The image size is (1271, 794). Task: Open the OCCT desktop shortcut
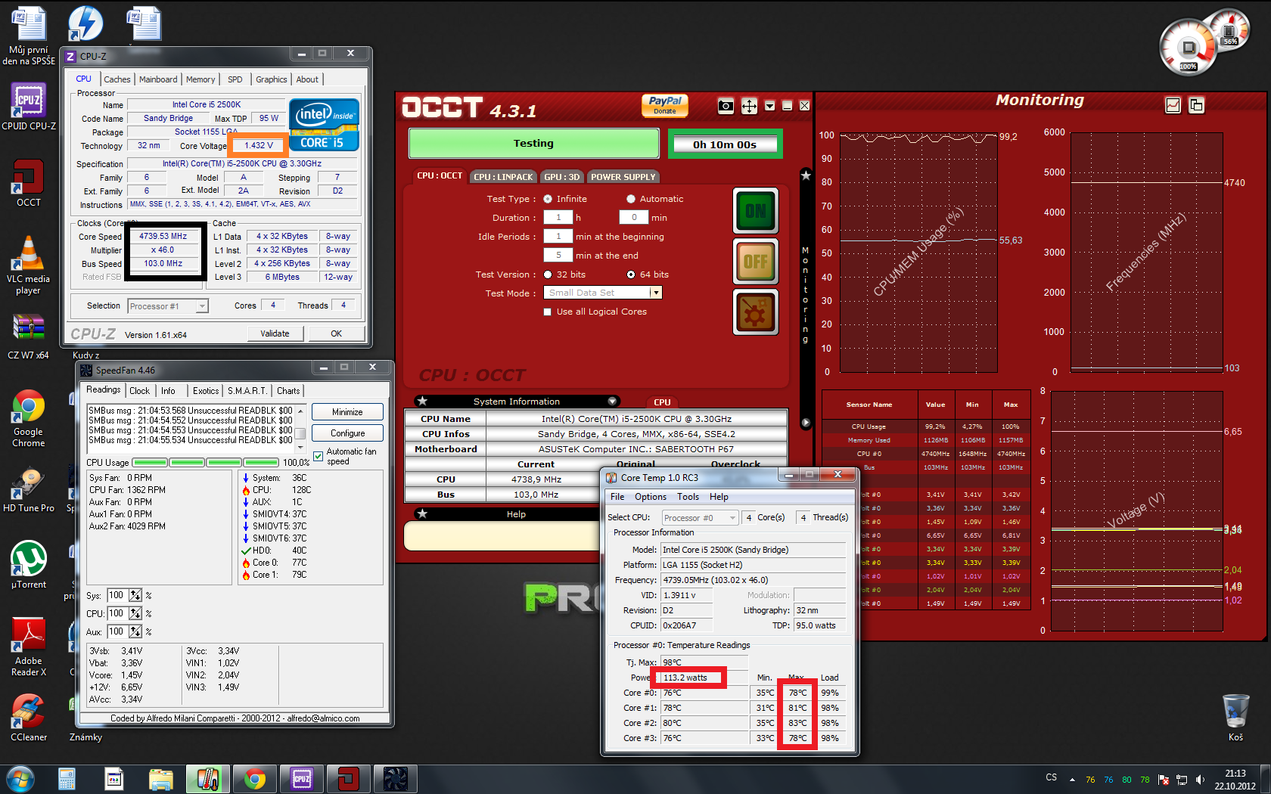click(29, 183)
